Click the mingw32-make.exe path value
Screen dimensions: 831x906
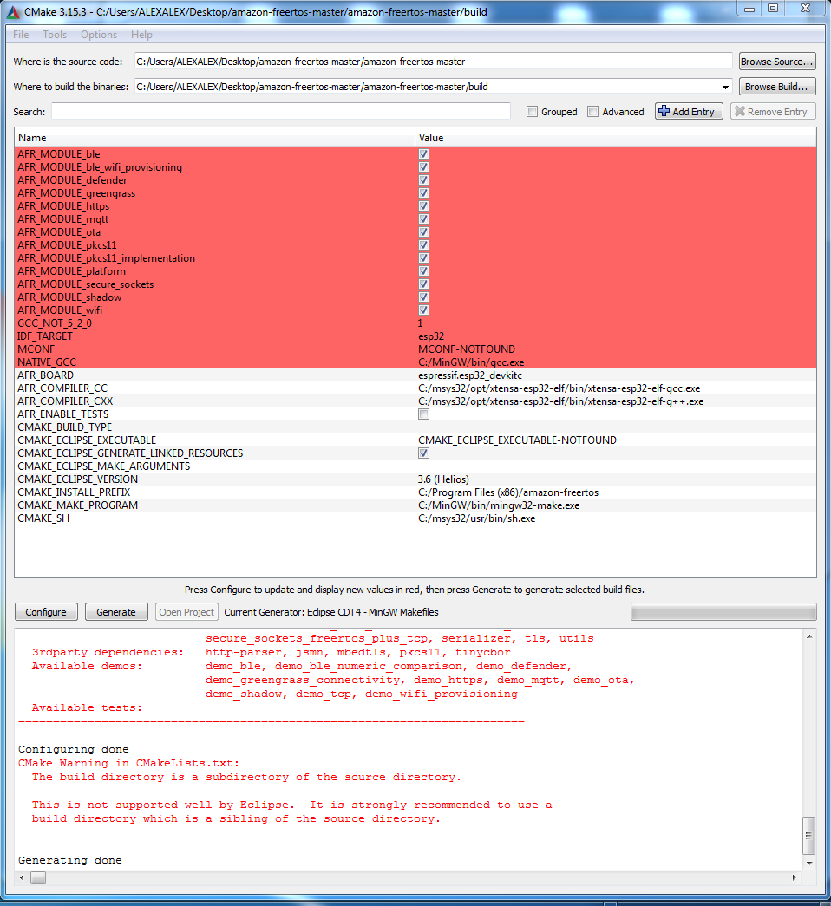499,505
